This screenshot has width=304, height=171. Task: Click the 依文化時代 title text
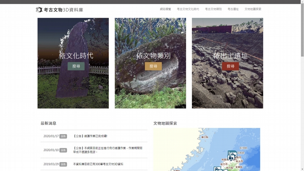(x=76, y=56)
